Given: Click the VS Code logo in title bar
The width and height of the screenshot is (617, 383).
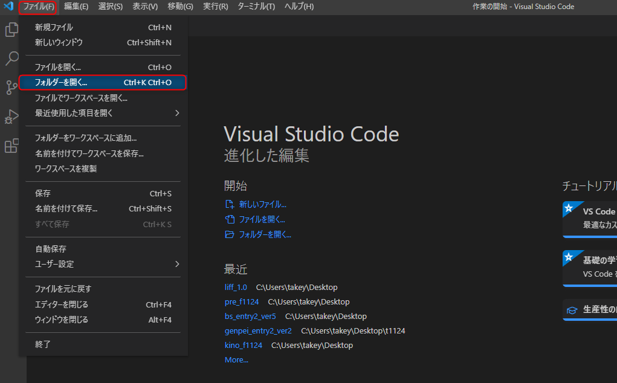Looking at the screenshot, I should (8, 6).
